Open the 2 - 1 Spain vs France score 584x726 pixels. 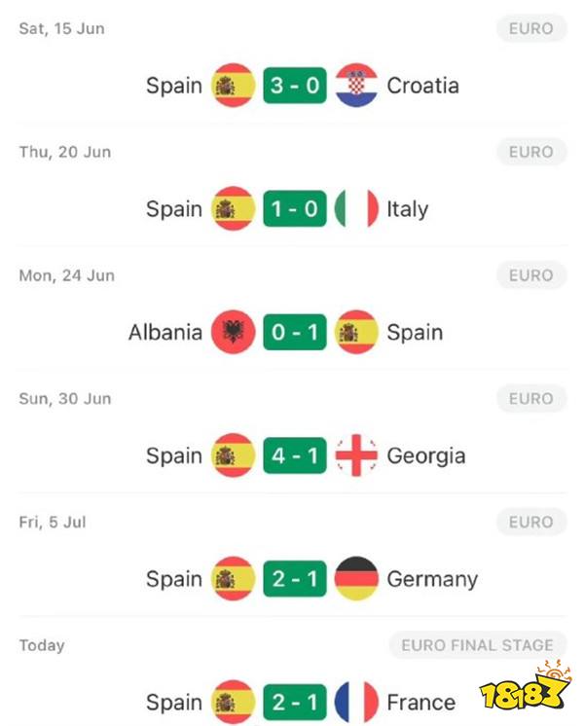point(295,702)
